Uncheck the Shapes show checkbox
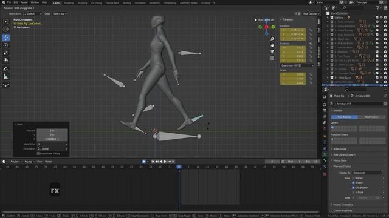This screenshot has height=218, width=389. (353, 183)
